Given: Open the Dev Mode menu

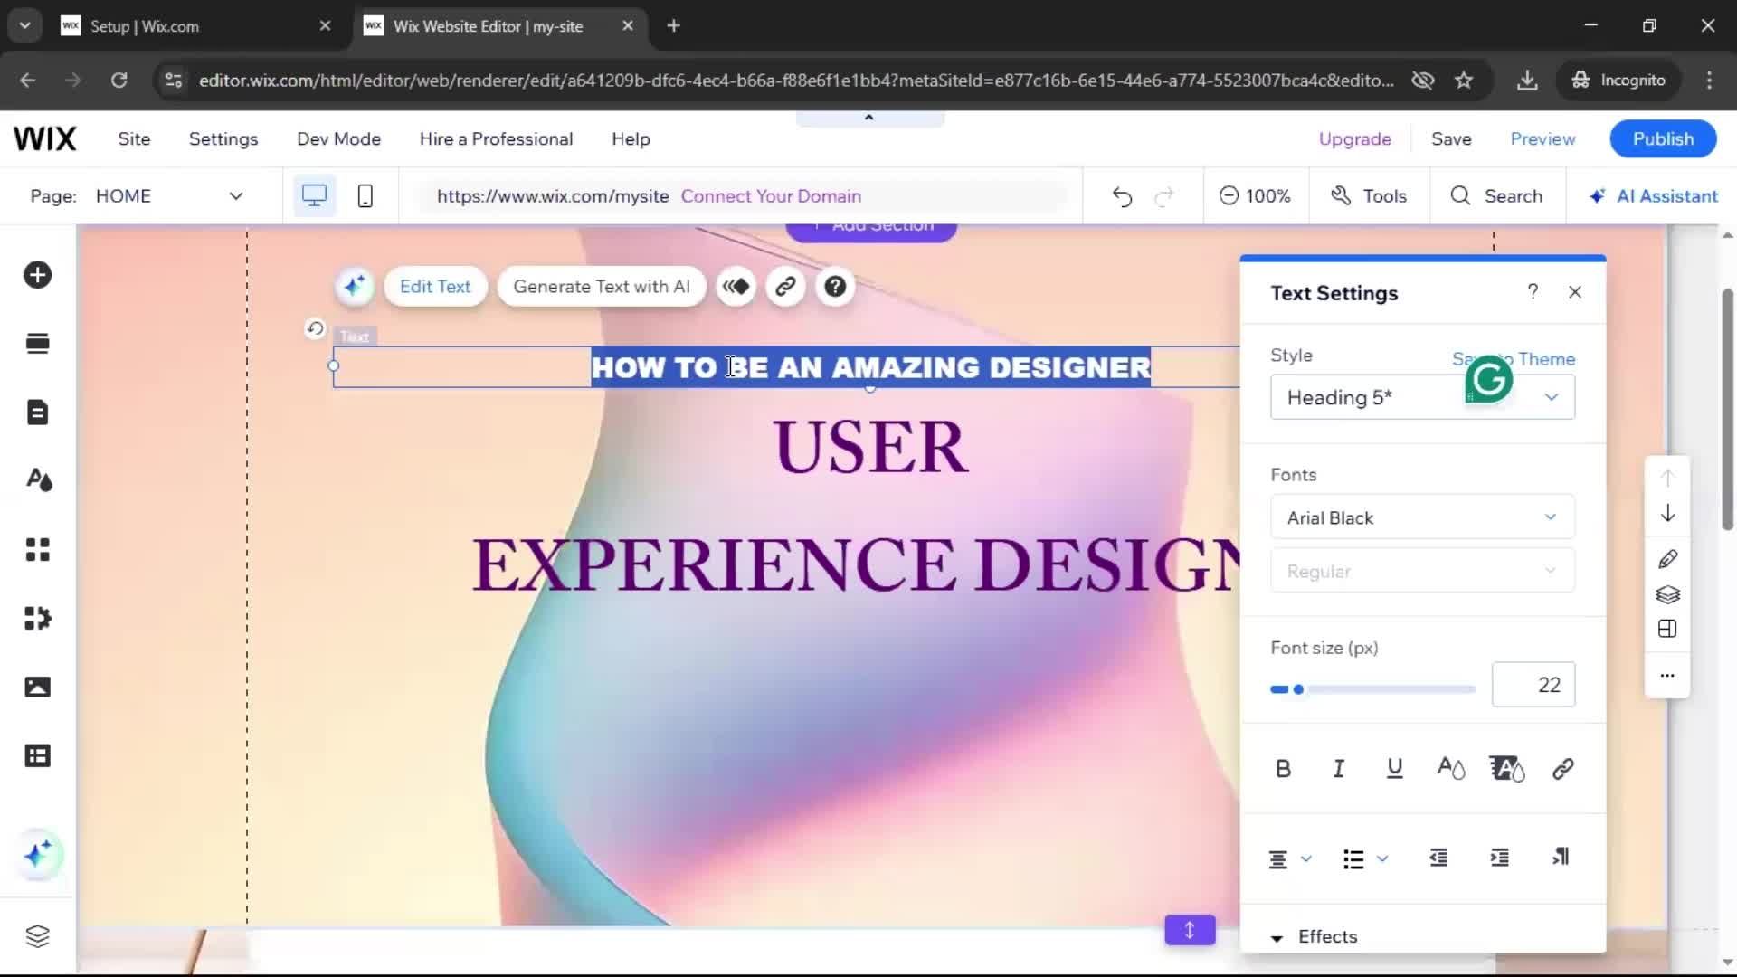Looking at the screenshot, I should point(338,139).
